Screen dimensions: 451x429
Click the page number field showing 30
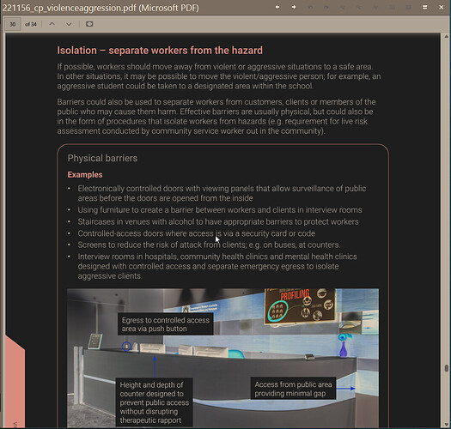coord(13,24)
